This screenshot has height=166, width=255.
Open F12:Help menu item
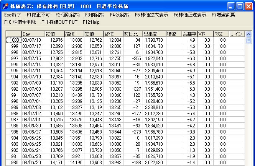[91, 22]
